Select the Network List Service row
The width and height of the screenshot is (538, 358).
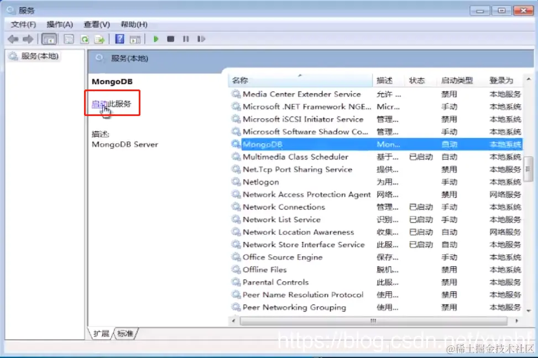pyautogui.click(x=376, y=219)
